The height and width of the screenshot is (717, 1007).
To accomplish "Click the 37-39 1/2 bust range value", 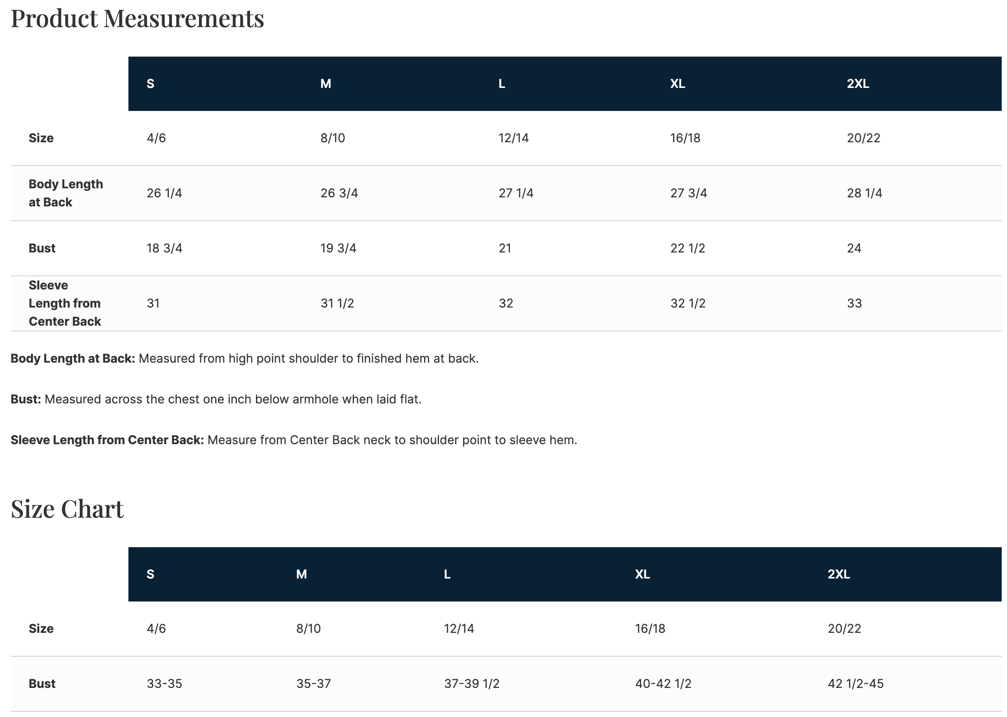I will tap(471, 683).
